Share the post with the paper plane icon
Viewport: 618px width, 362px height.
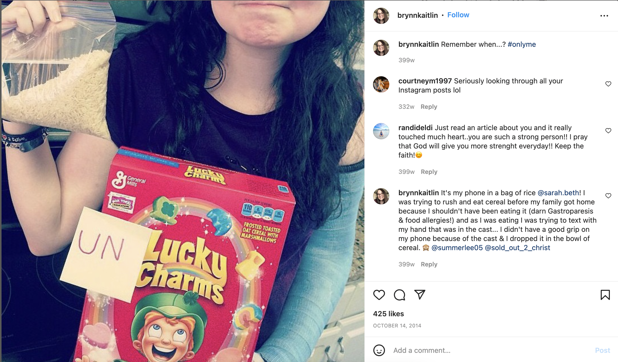420,295
